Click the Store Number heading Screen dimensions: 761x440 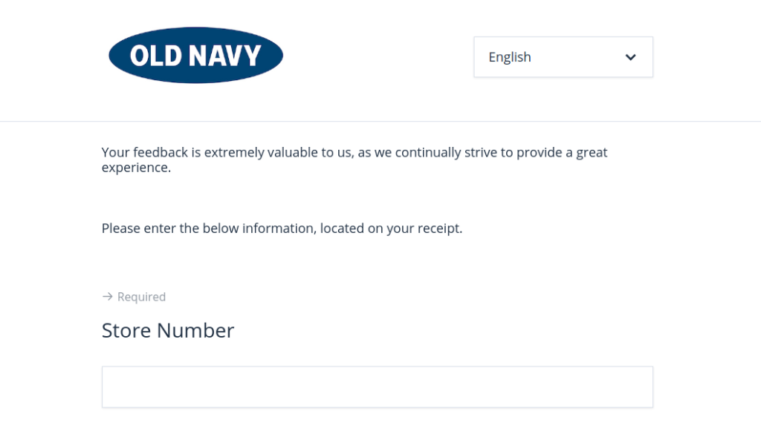167,330
